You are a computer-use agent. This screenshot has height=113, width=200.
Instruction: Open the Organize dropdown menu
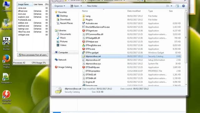point(60,6)
